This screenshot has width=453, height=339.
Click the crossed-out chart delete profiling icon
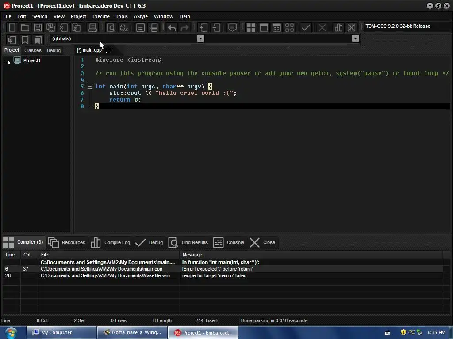351,28
